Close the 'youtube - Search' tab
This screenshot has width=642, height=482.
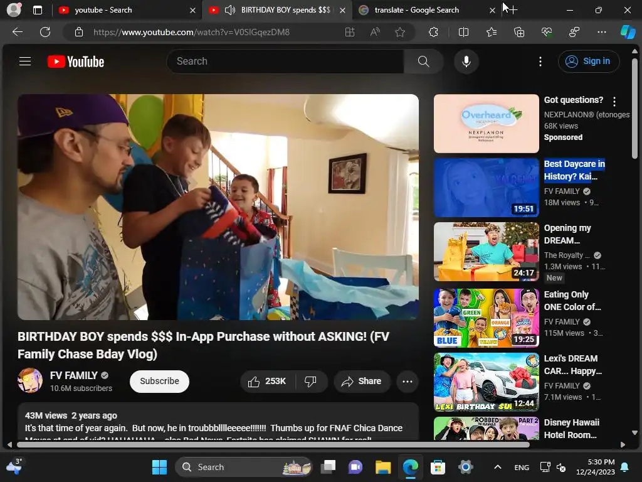[x=192, y=10]
